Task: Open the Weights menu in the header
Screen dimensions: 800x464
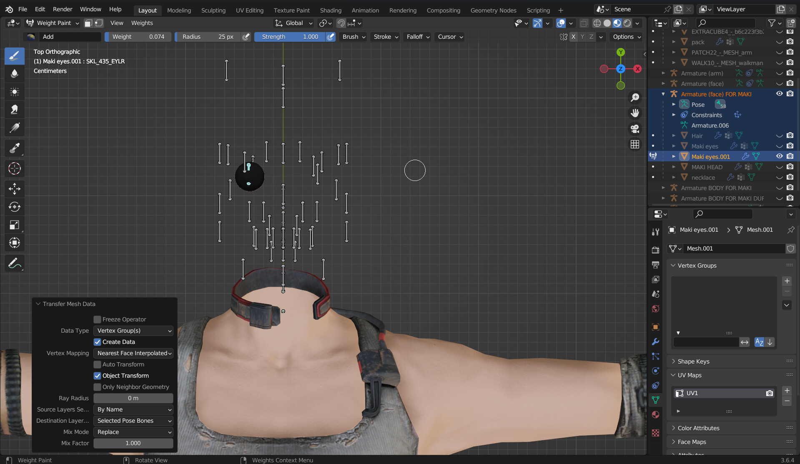Action: (142, 23)
